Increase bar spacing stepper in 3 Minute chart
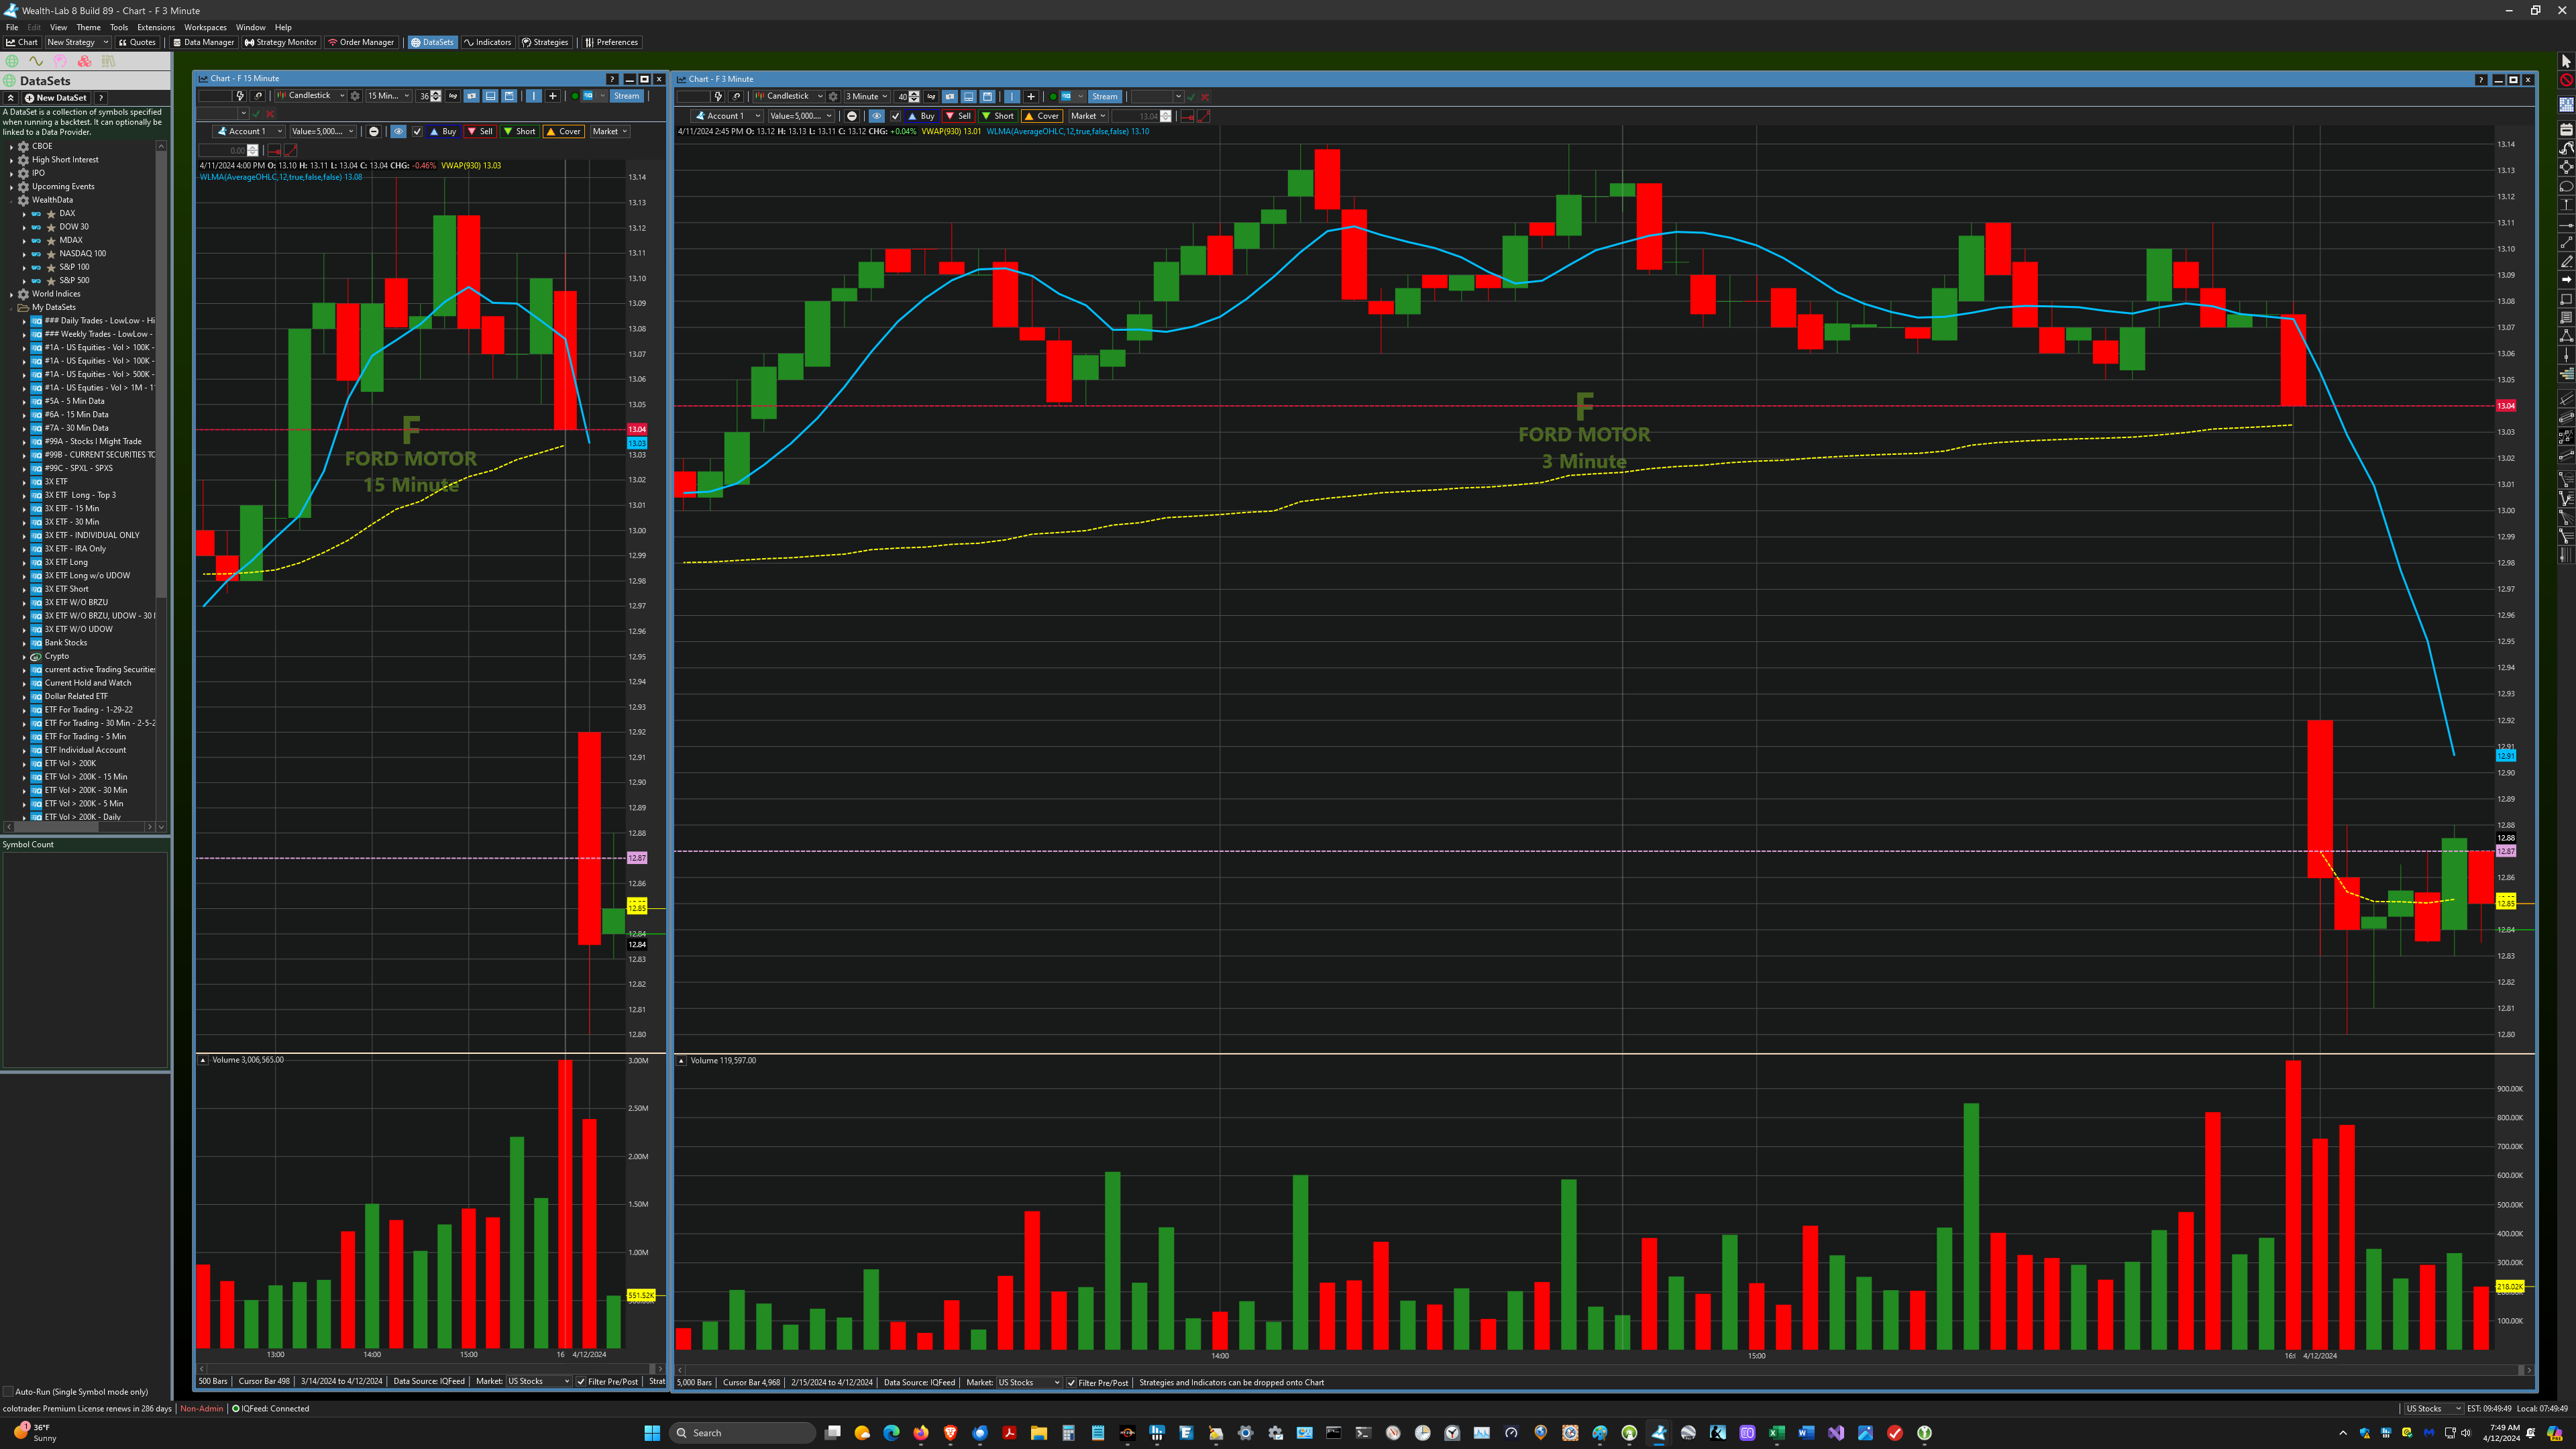This screenshot has width=2576, height=1449. coord(915,93)
